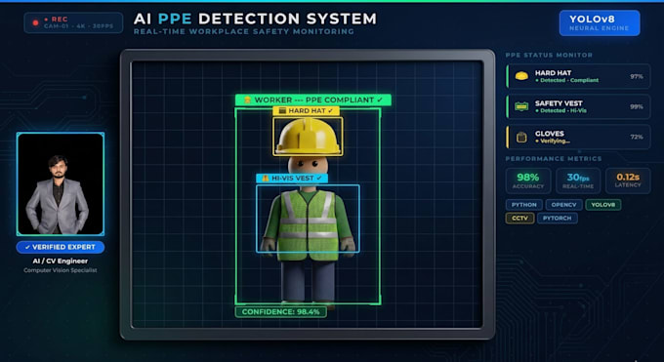Click the 99% safety vest confidence value

tap(636, 106)
